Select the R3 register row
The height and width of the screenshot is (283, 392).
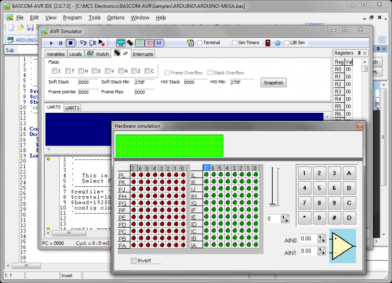(x=343, y=92)
